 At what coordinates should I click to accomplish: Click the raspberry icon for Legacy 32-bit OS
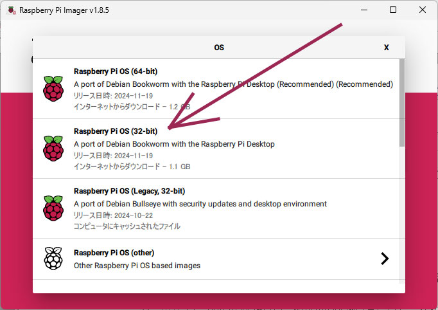click(53, 208)
